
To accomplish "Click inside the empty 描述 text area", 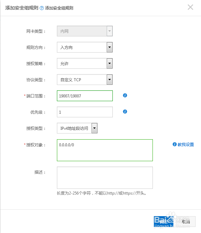I will 105,178.
